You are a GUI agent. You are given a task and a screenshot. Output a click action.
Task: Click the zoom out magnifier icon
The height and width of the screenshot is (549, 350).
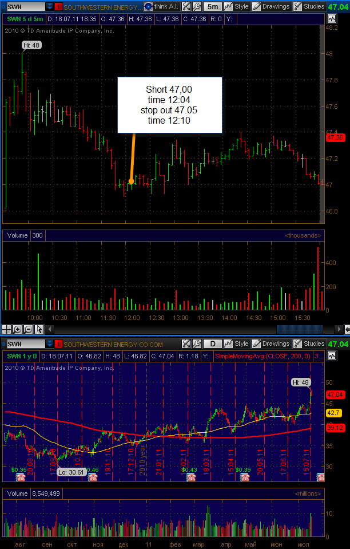29,329
